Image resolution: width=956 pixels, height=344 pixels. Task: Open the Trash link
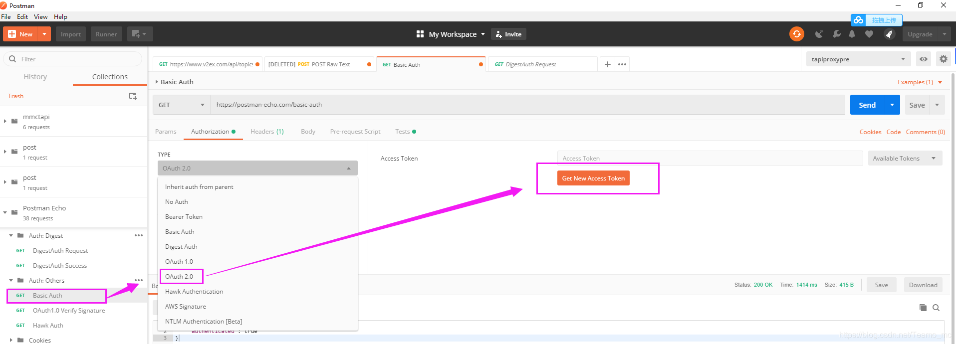click(15, 96)
